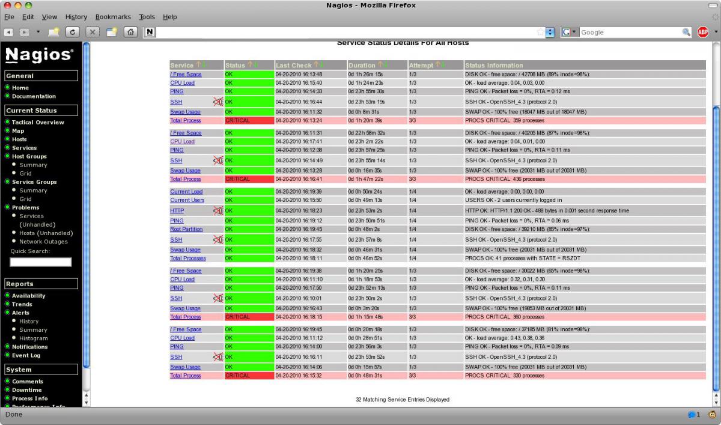Image resolution: width=721 pixels, height=425 pixels.
Task: Click notifications-disabled icon on SSH row checked 16:16:44
Action: pos(218,102)
